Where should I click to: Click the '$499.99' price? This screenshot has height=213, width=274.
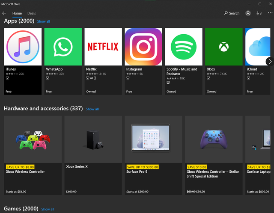tap(71, 192)
